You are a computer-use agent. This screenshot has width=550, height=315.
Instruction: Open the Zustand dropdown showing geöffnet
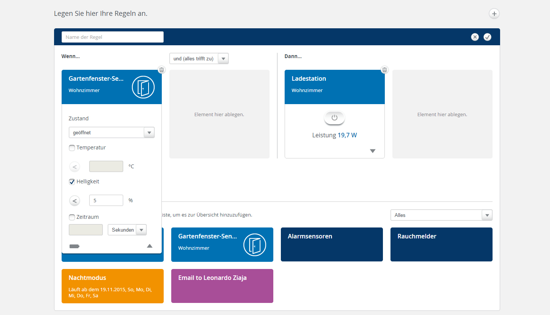click(112, 132)
